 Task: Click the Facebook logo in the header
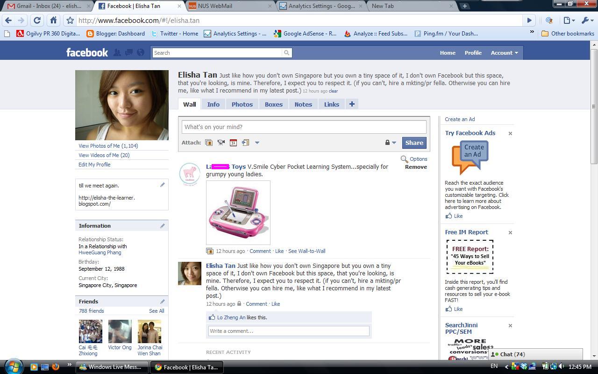point(87,52)
